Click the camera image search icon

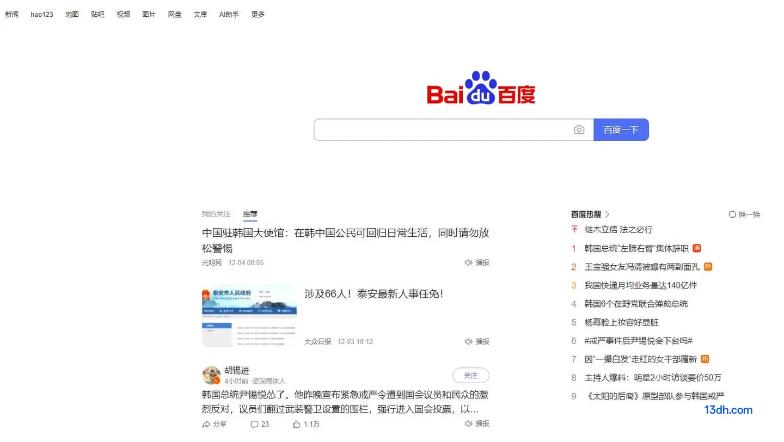(579, 130)
